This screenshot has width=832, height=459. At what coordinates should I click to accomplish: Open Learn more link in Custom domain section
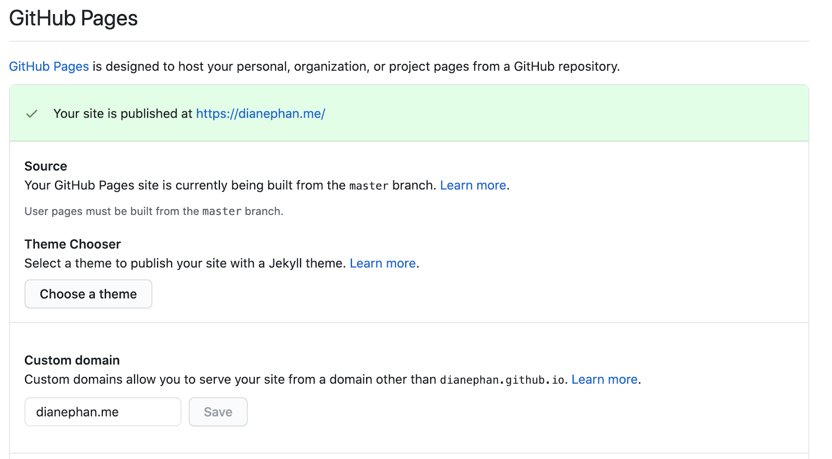[605, 379]
